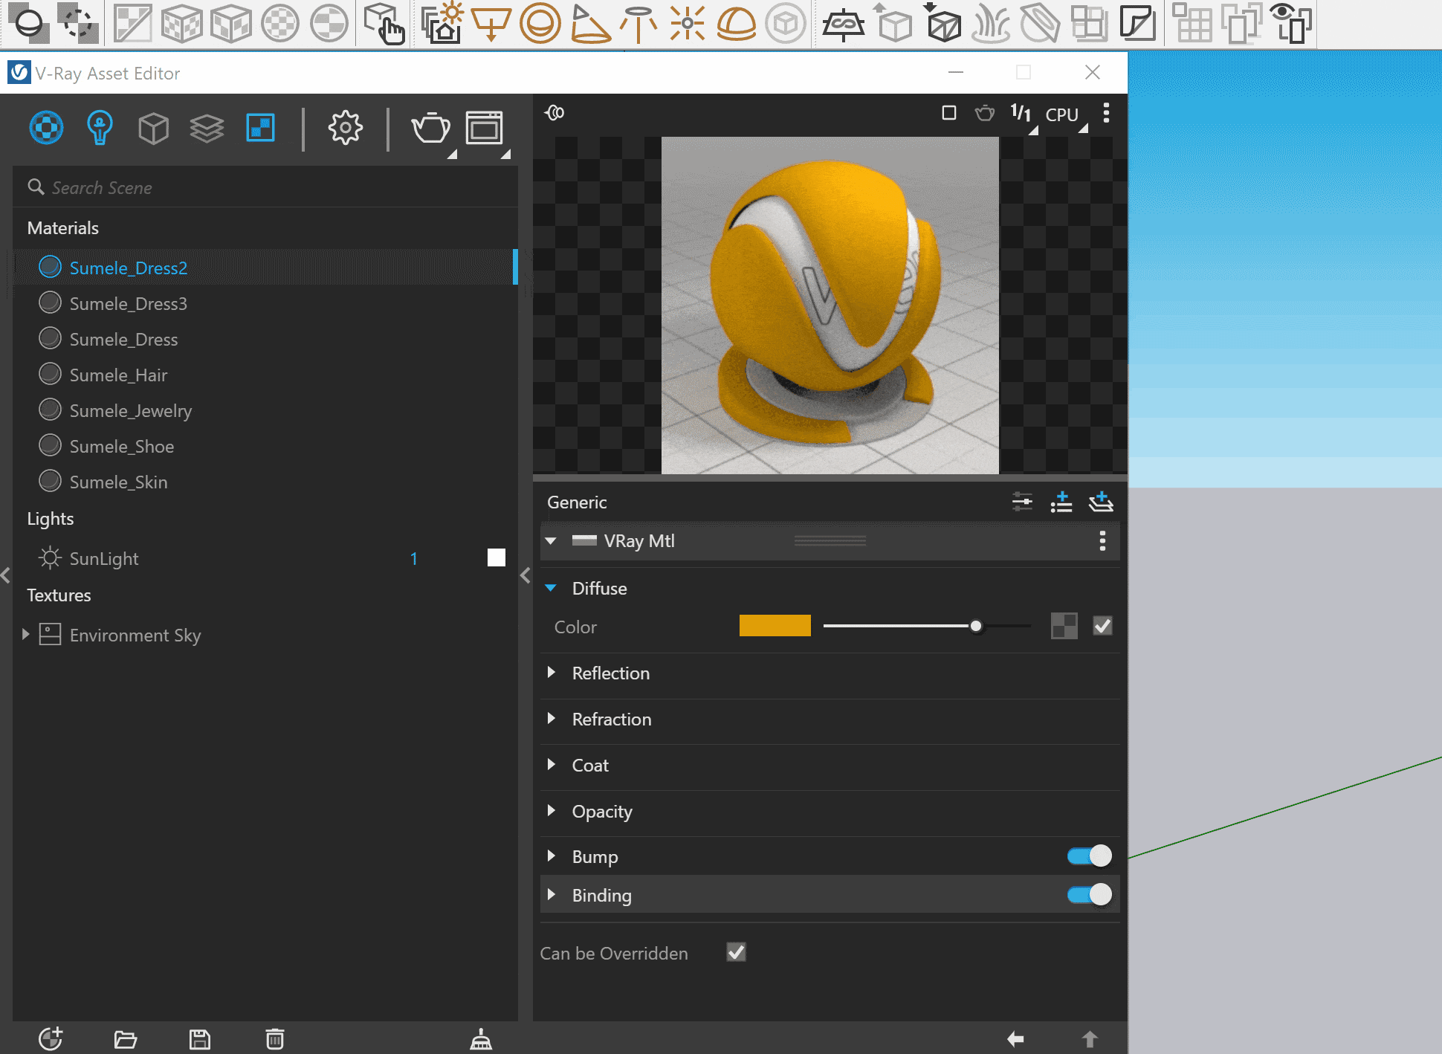Open the Render Elements layers icon
The height and width of the screenshot is (1054, 1442).
coord(207,128)
